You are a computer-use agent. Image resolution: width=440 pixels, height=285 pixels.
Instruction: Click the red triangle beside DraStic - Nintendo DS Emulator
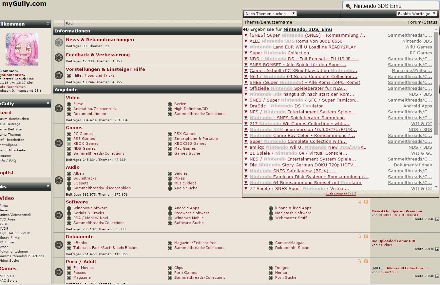[246, 106]
